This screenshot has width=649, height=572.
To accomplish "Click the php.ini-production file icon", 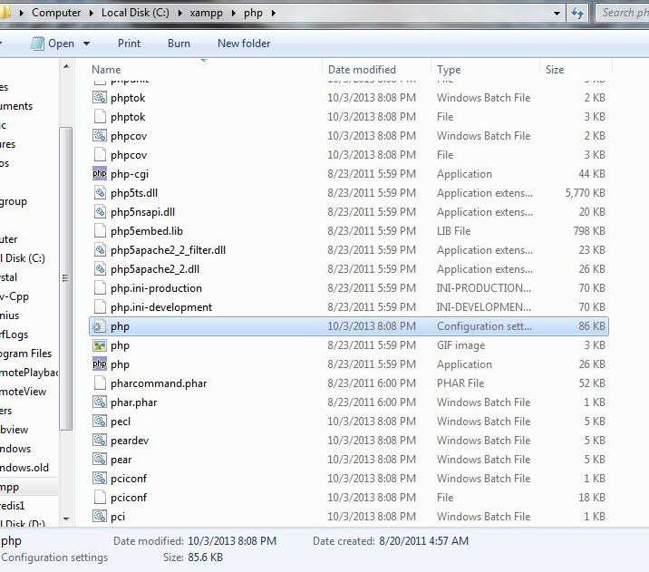I will tap(100, 288).
